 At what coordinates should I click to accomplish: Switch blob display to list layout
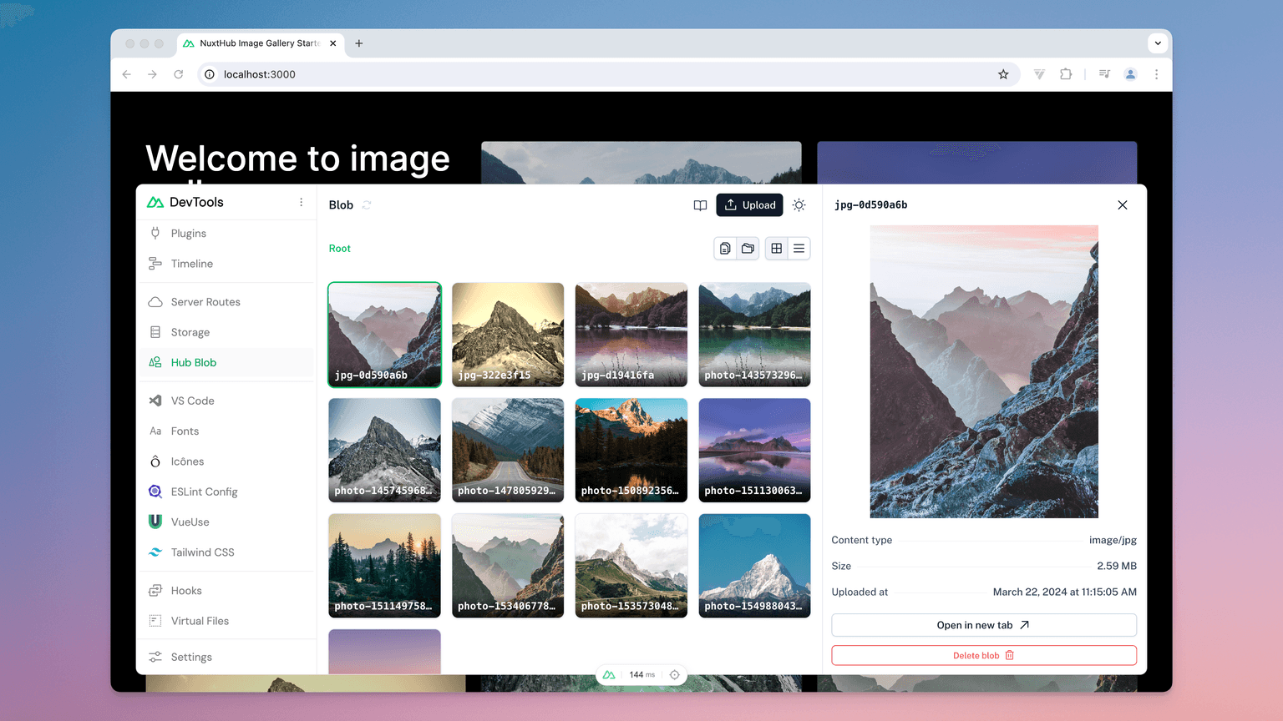tap(799, 248)
